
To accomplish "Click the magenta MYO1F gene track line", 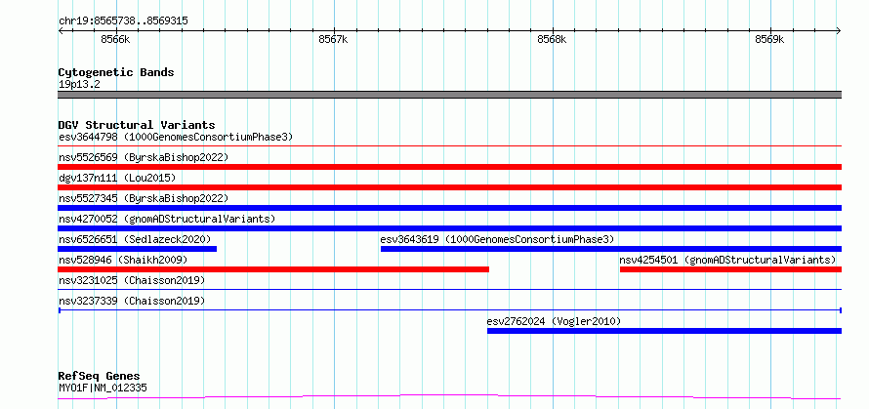I will pos(450,397).
